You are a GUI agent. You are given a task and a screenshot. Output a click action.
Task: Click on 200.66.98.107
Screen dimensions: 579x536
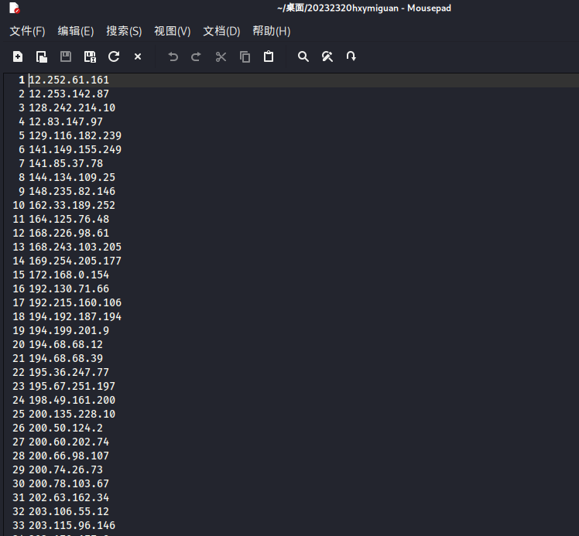click(x=69, y=456)
